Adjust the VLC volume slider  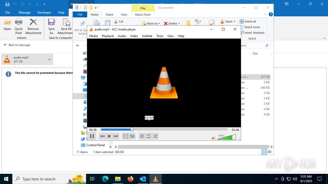click(x=227, y=137)
